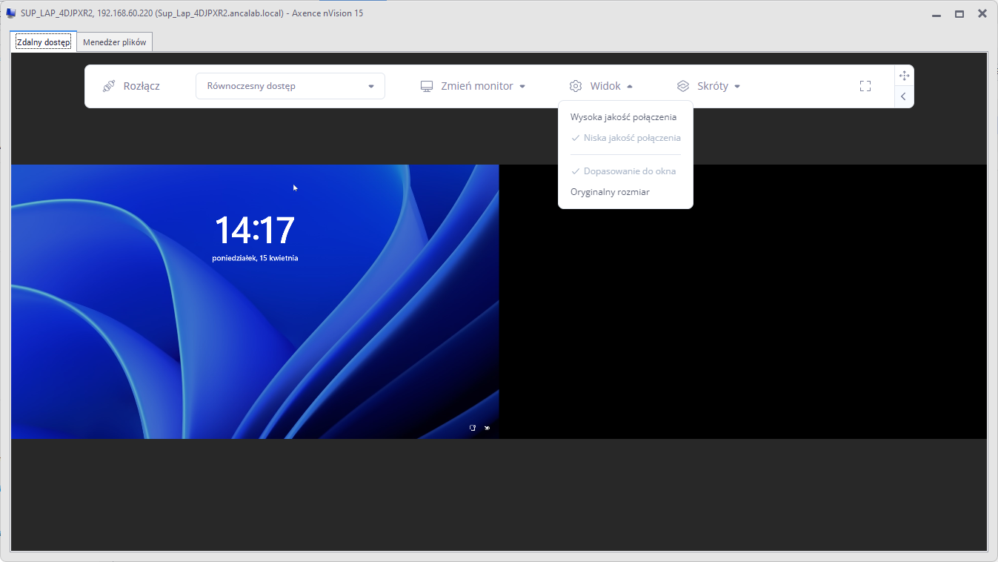
Task: Select checked Dopasowanie do okna option
Action: (x=629, y=171)
